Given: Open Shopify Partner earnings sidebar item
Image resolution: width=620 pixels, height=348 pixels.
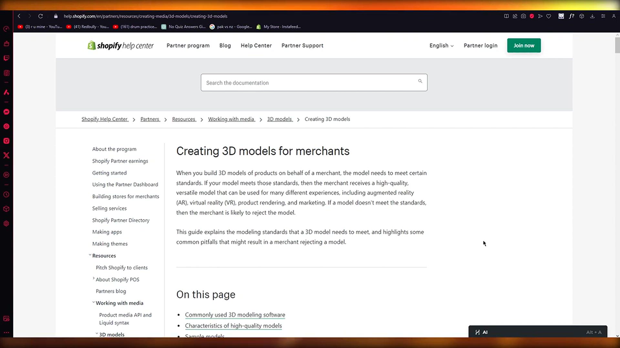Looking at the screenshot, I should pos(120,161).
